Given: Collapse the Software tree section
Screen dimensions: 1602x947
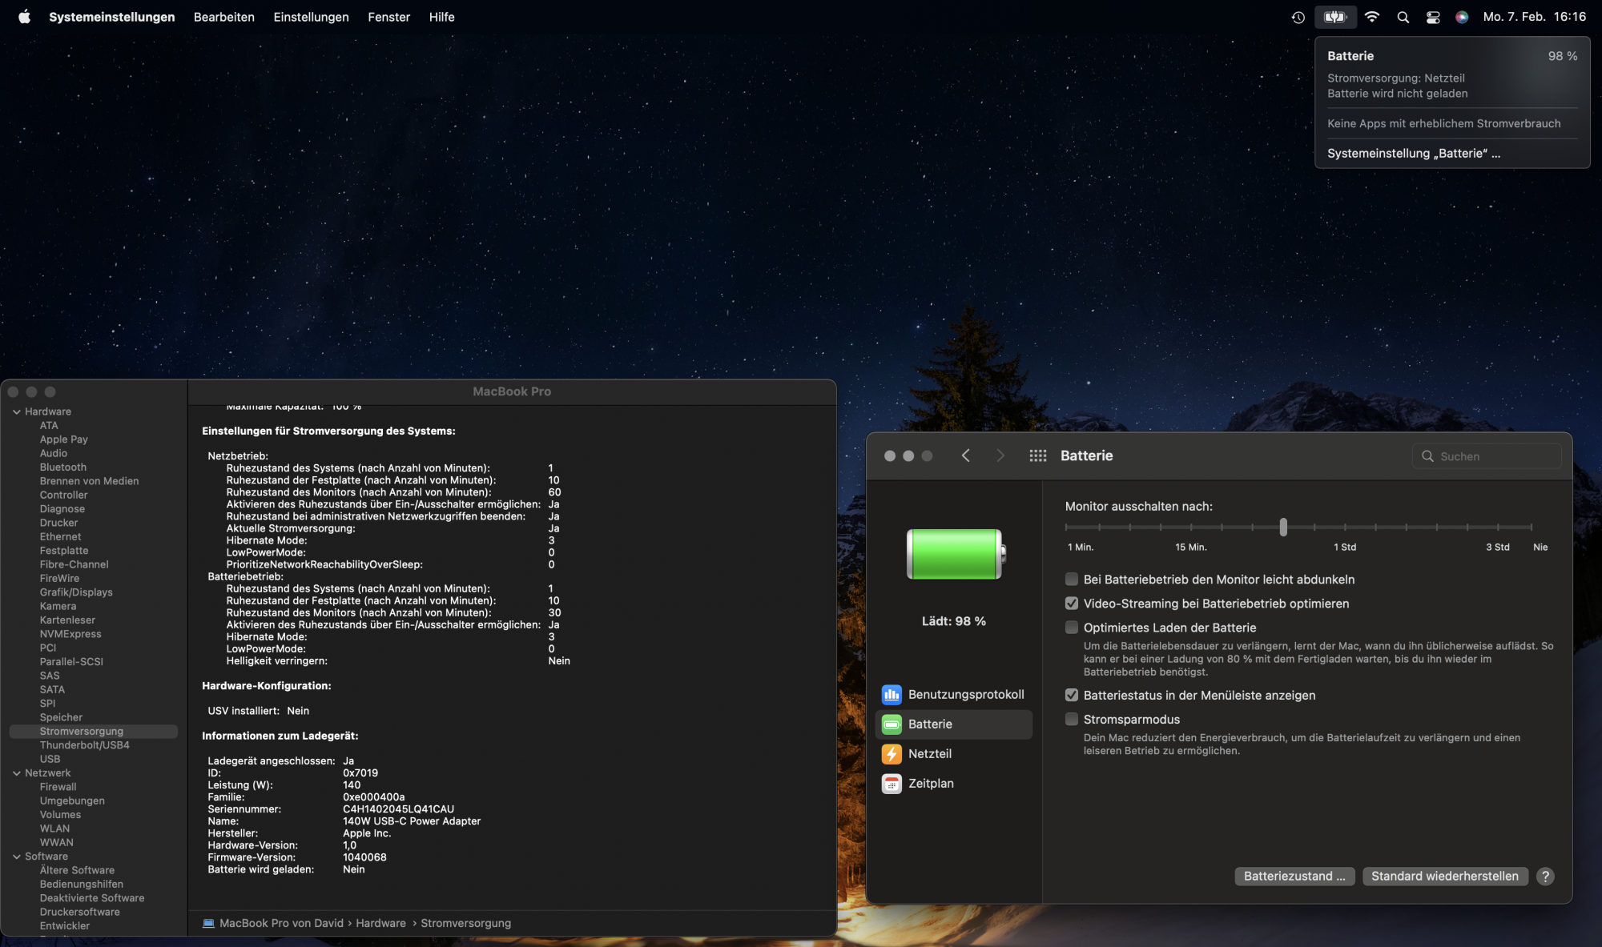Looking at the screenshot, I should tap(17, 857).
